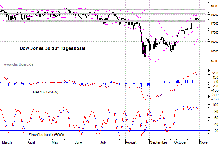Select the 18000 price axis label
This screenshot has width=219, height=144.
215,15
